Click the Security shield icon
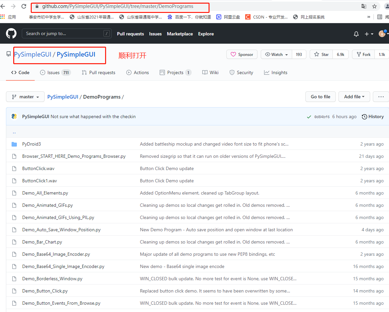Viewport: 389px width, 312px height. 232,72
